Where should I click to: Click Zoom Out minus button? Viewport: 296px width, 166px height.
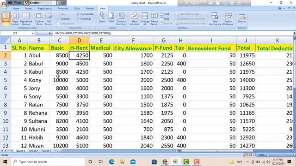[268, 155]
